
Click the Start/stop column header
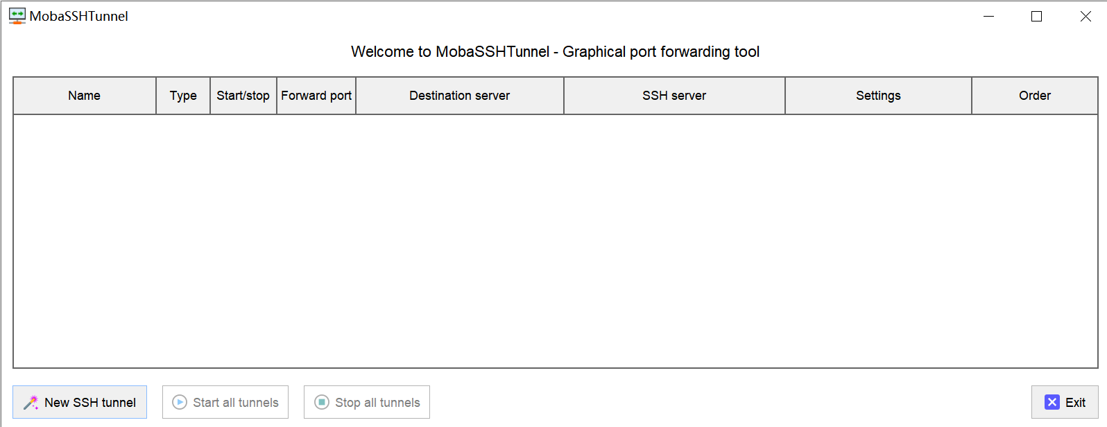[243, 96]
